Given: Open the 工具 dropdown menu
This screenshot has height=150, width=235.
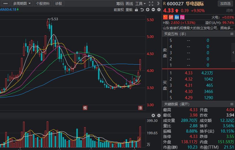Looking at the screenshot, I should click(140, 4).
